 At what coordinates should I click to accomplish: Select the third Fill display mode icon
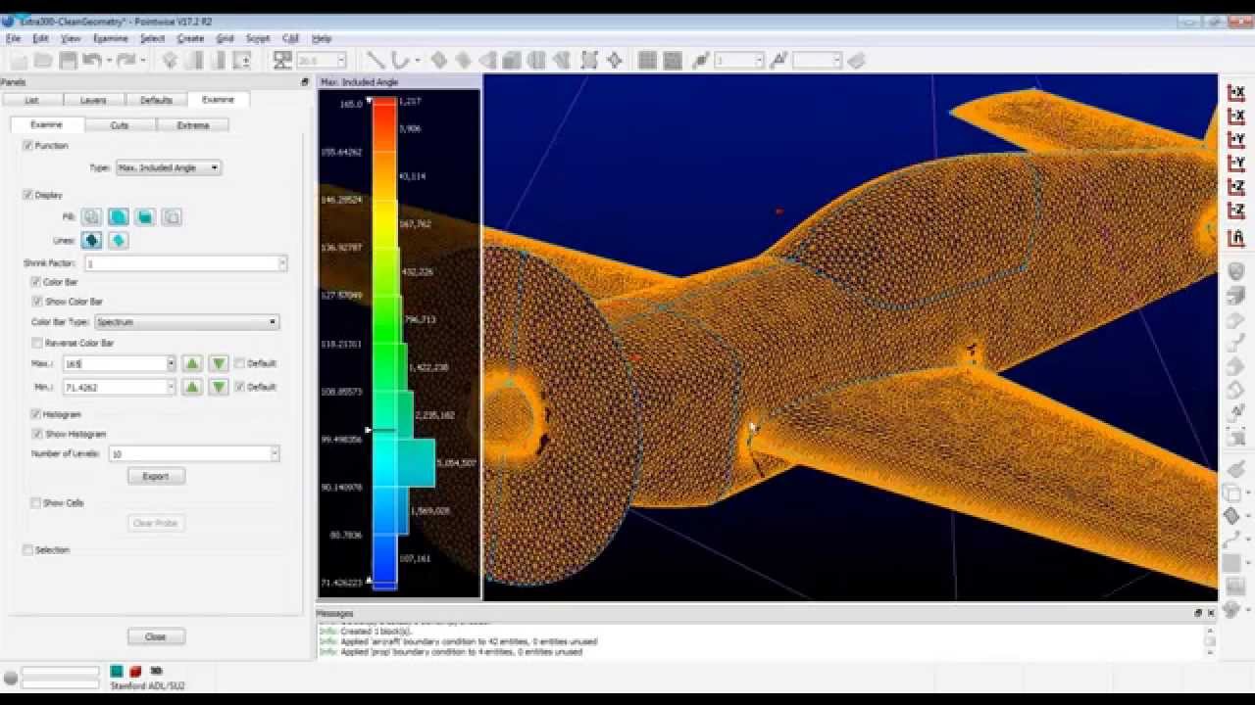coord(144,216)
